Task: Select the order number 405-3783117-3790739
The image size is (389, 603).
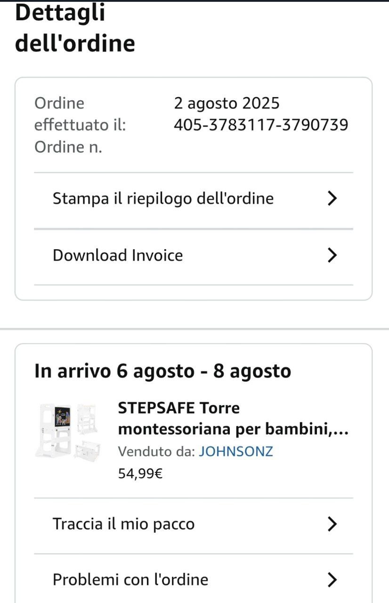Action: (261, 125)
